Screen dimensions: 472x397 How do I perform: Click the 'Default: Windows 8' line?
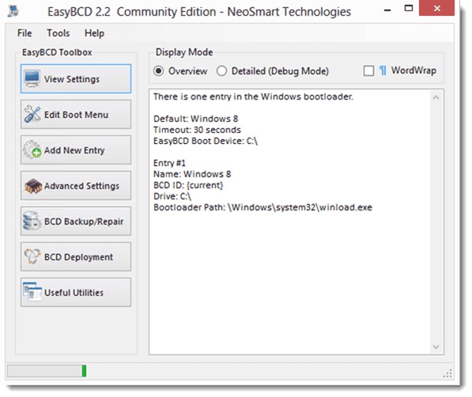click(195, 119)
